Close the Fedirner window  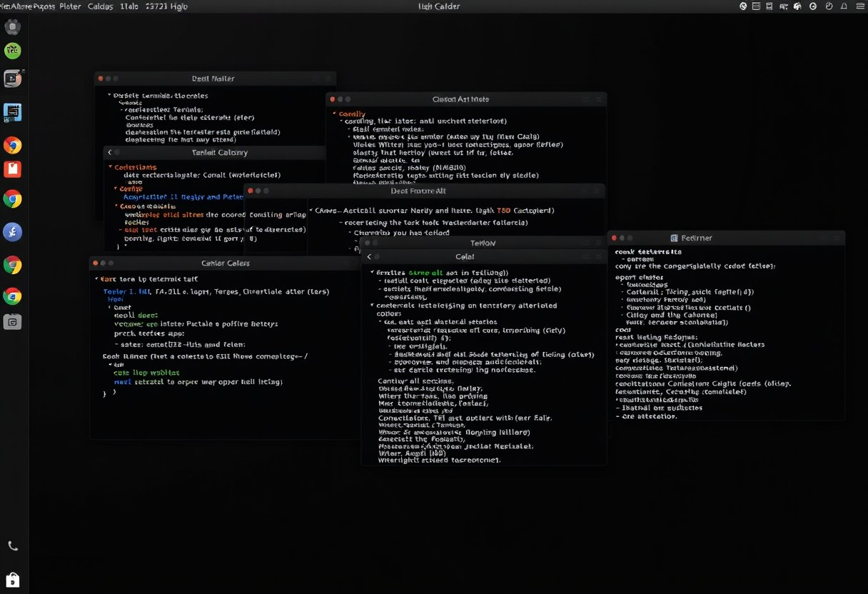click(x=614, y=238)
